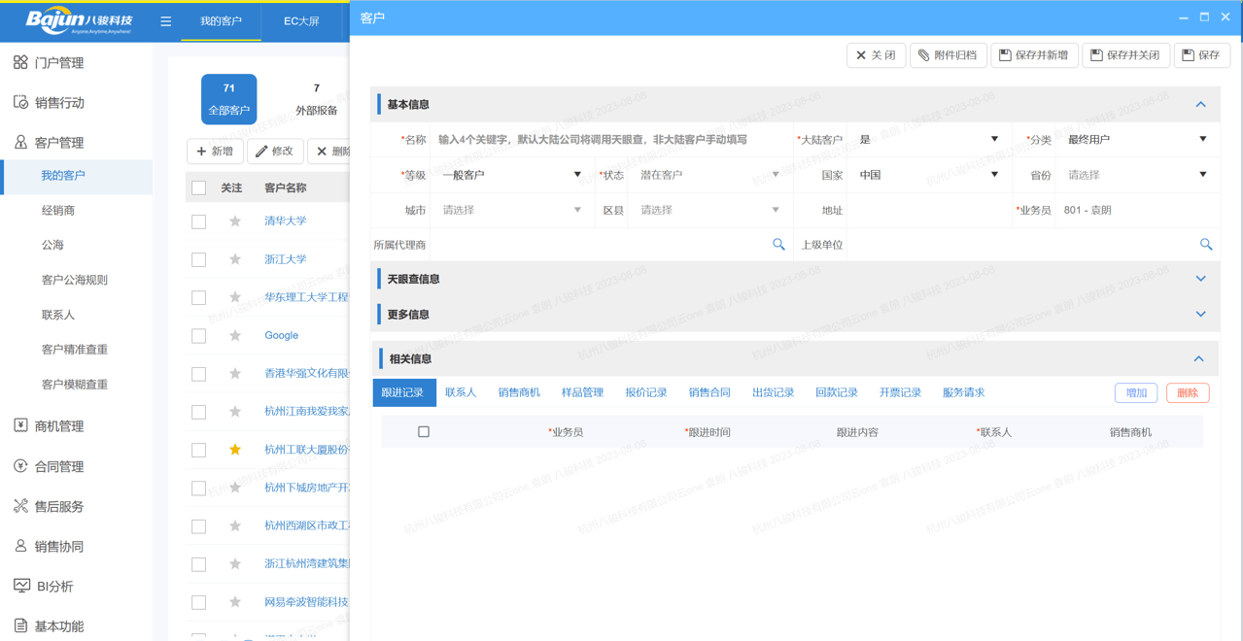Click the search icon in 所属代理商 field
The height and width of the screenshot is (641, 1243).
pos(778,245)
